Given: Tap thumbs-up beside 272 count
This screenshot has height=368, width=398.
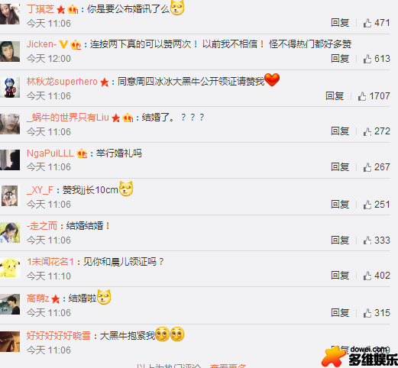Looking at the screenshot, I should [x=367, y=131].
